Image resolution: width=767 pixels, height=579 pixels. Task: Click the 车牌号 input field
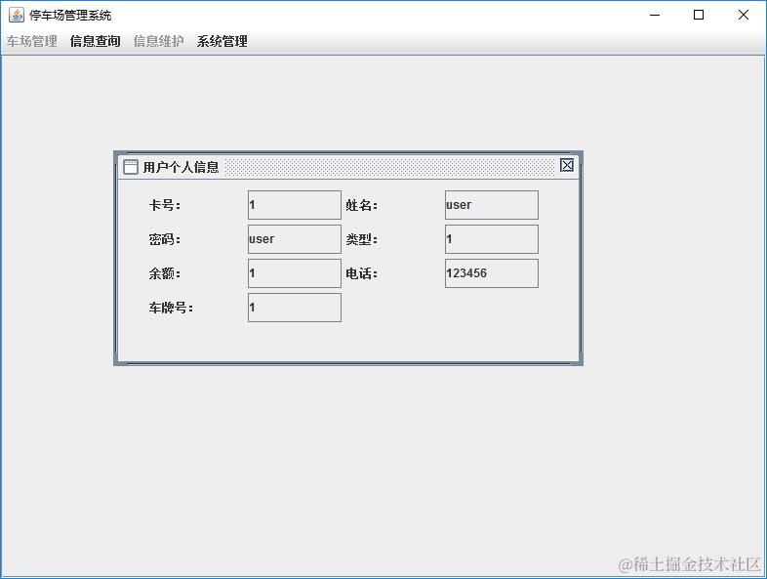coord(295,308)
